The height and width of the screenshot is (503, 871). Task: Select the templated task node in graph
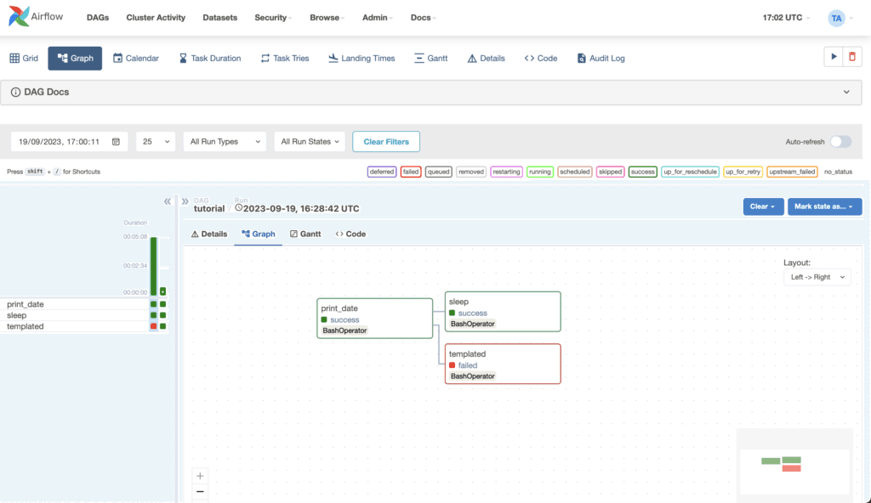click(502, 364)
